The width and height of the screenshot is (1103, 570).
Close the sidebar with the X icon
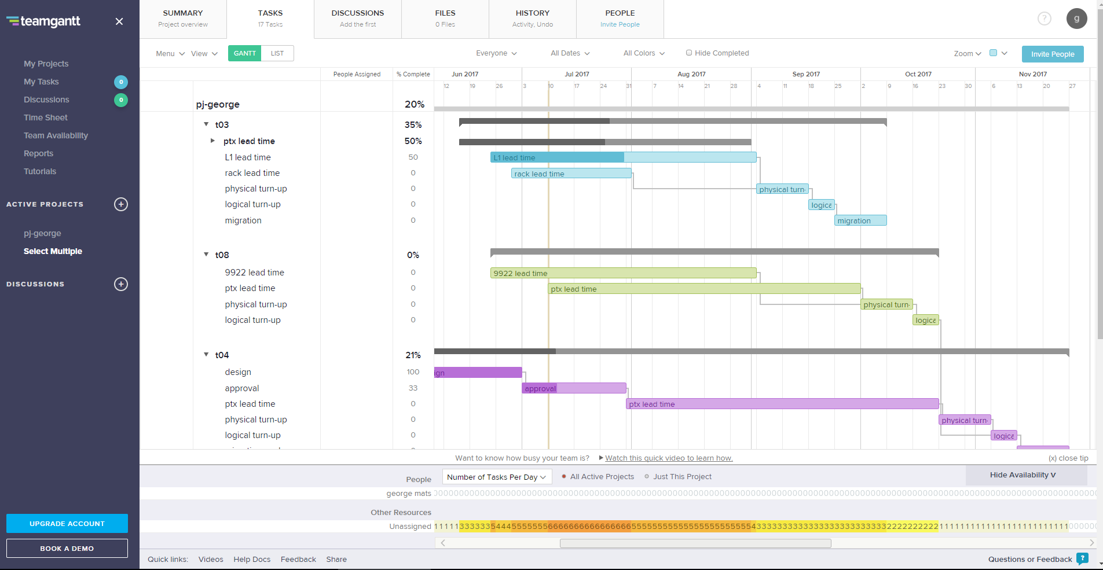(119, 21)
